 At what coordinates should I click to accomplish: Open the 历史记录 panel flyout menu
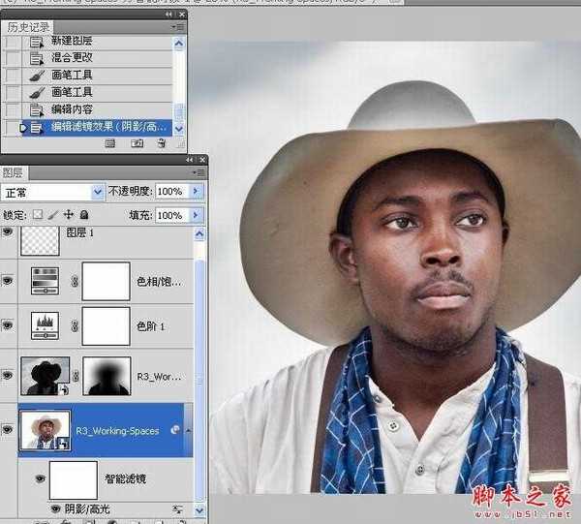tap(178, 27)
